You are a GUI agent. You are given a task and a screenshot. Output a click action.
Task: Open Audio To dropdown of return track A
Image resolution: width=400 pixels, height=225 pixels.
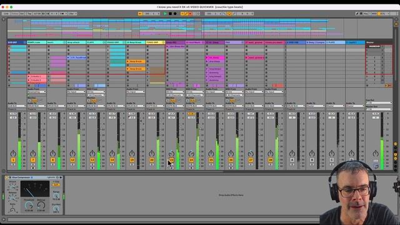click(x=296, y=106)
